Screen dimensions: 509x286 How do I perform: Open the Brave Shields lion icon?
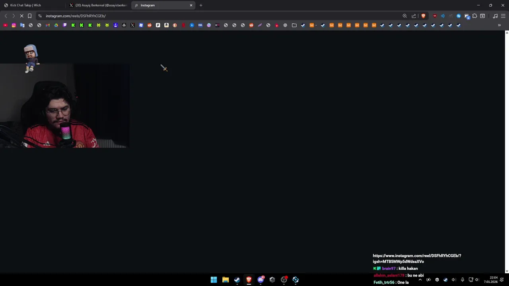[423, 16]
